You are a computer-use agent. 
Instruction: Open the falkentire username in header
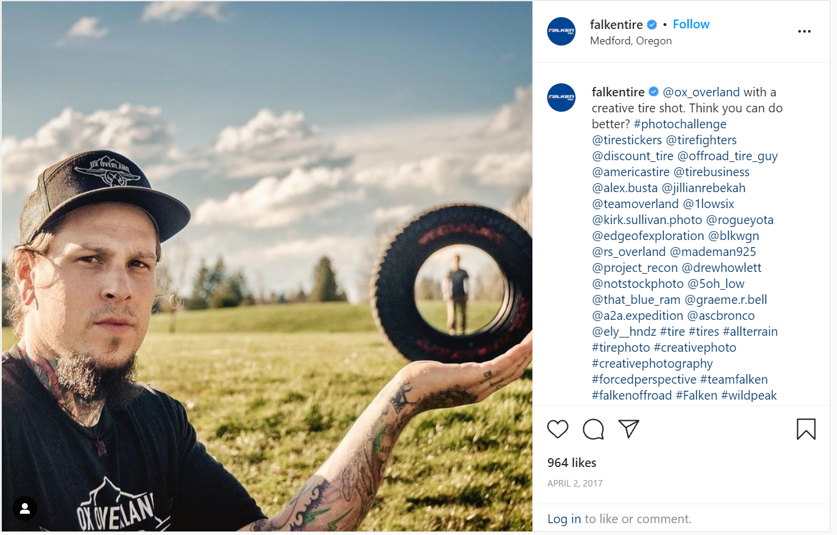pos(616,25)
